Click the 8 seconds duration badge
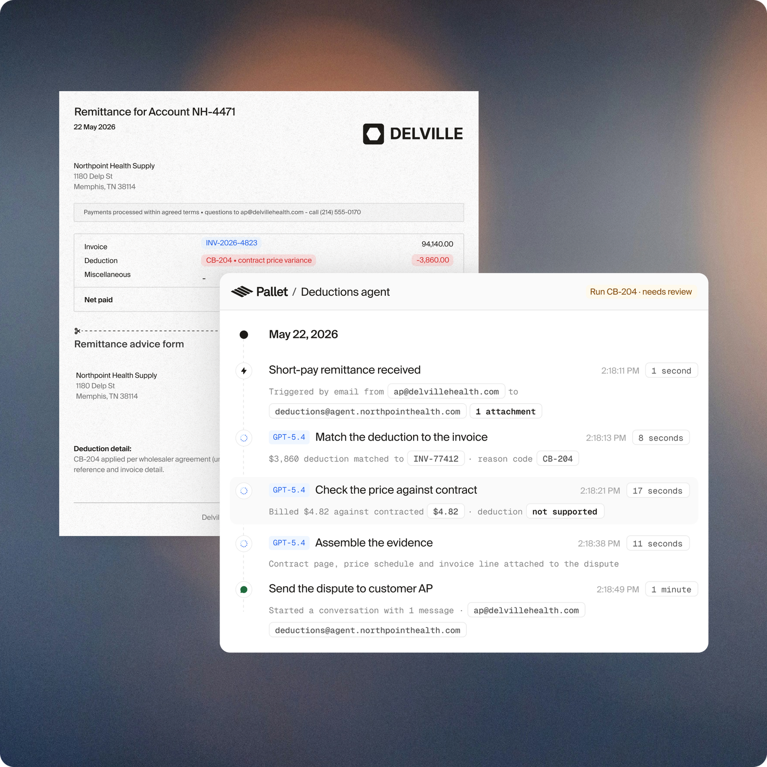 pyautogui.click(x=661, y=438)
